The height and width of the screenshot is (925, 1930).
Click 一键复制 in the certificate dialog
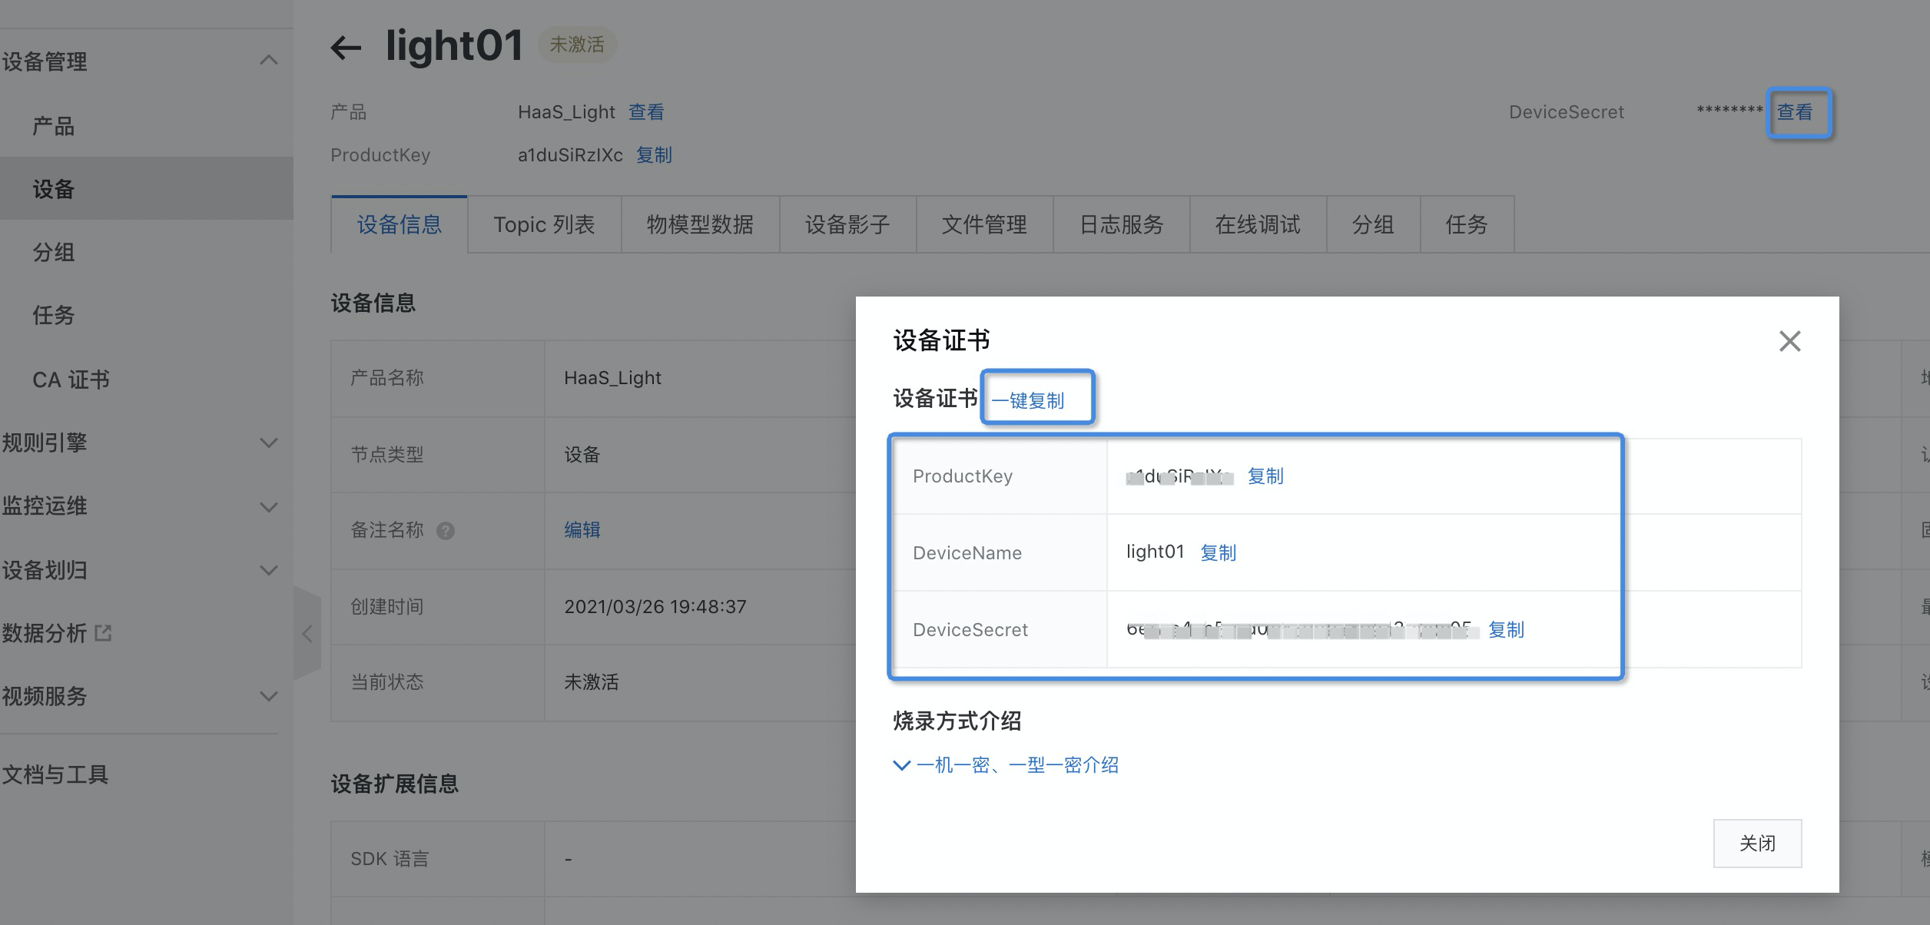(1027, 400)
